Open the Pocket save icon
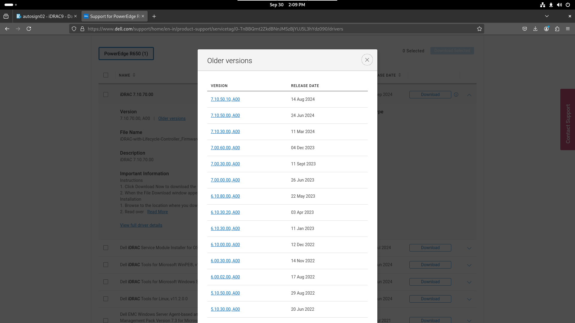 click(x=525, y=29)
